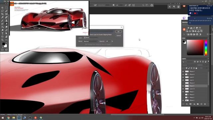Open the Color dropdown in New Layer dialog
Viewport: 213px width, 120px height.
point(91,38)
